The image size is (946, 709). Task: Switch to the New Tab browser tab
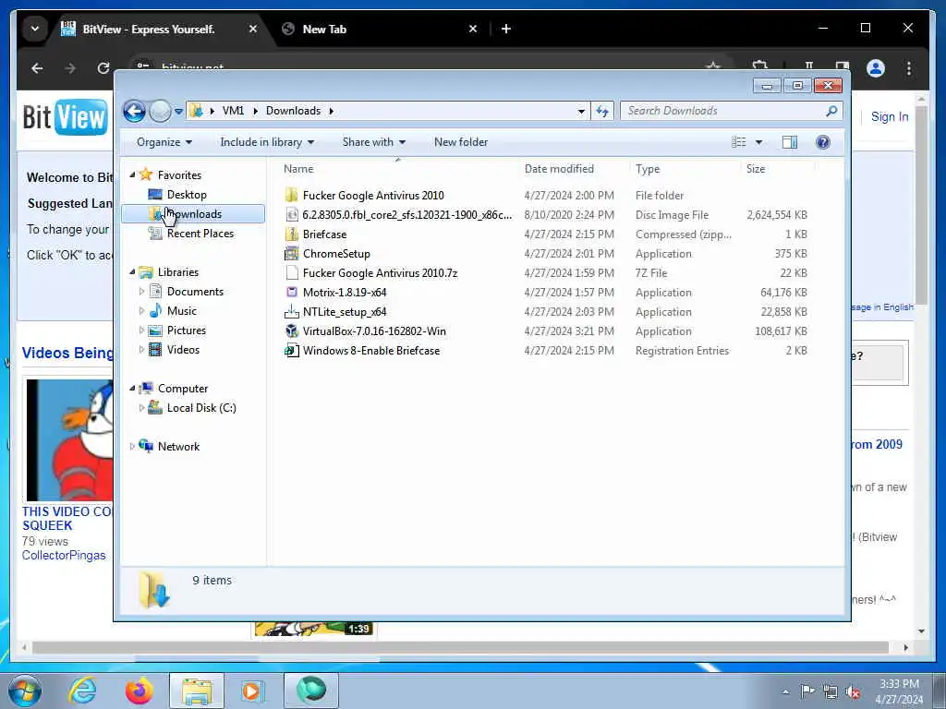pos(380,29)
